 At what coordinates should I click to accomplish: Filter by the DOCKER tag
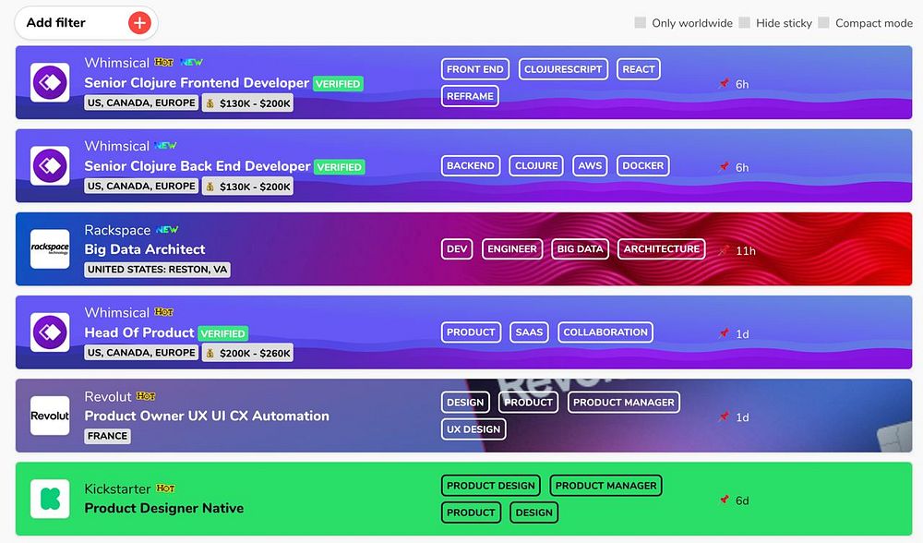coord(642,165)
